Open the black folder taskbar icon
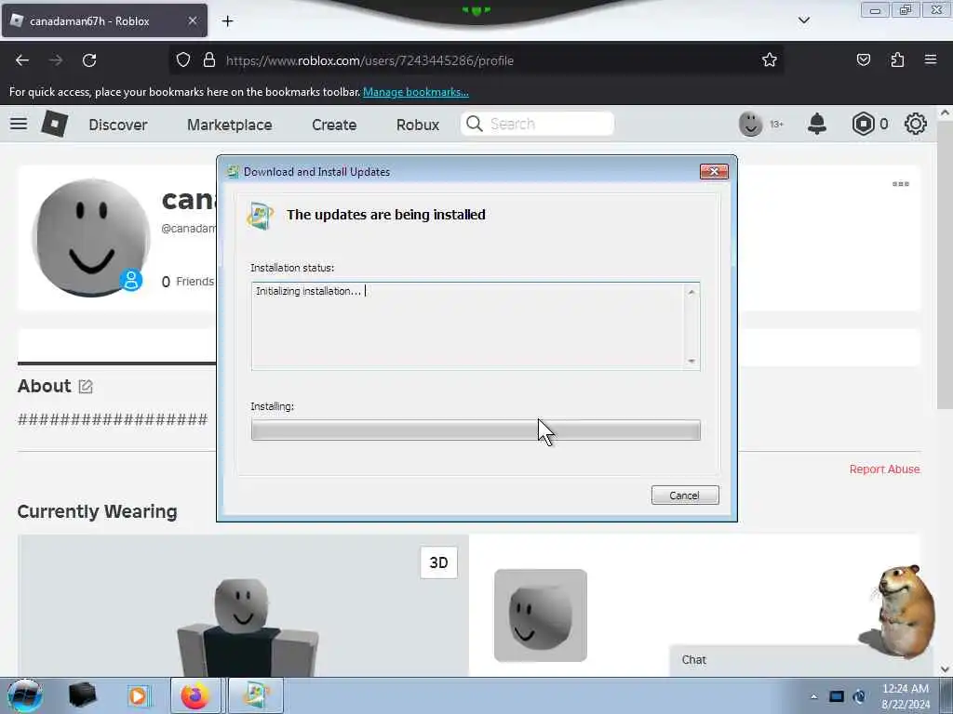Viewport: 953px width, 714px height. click(x=83, y=695)
